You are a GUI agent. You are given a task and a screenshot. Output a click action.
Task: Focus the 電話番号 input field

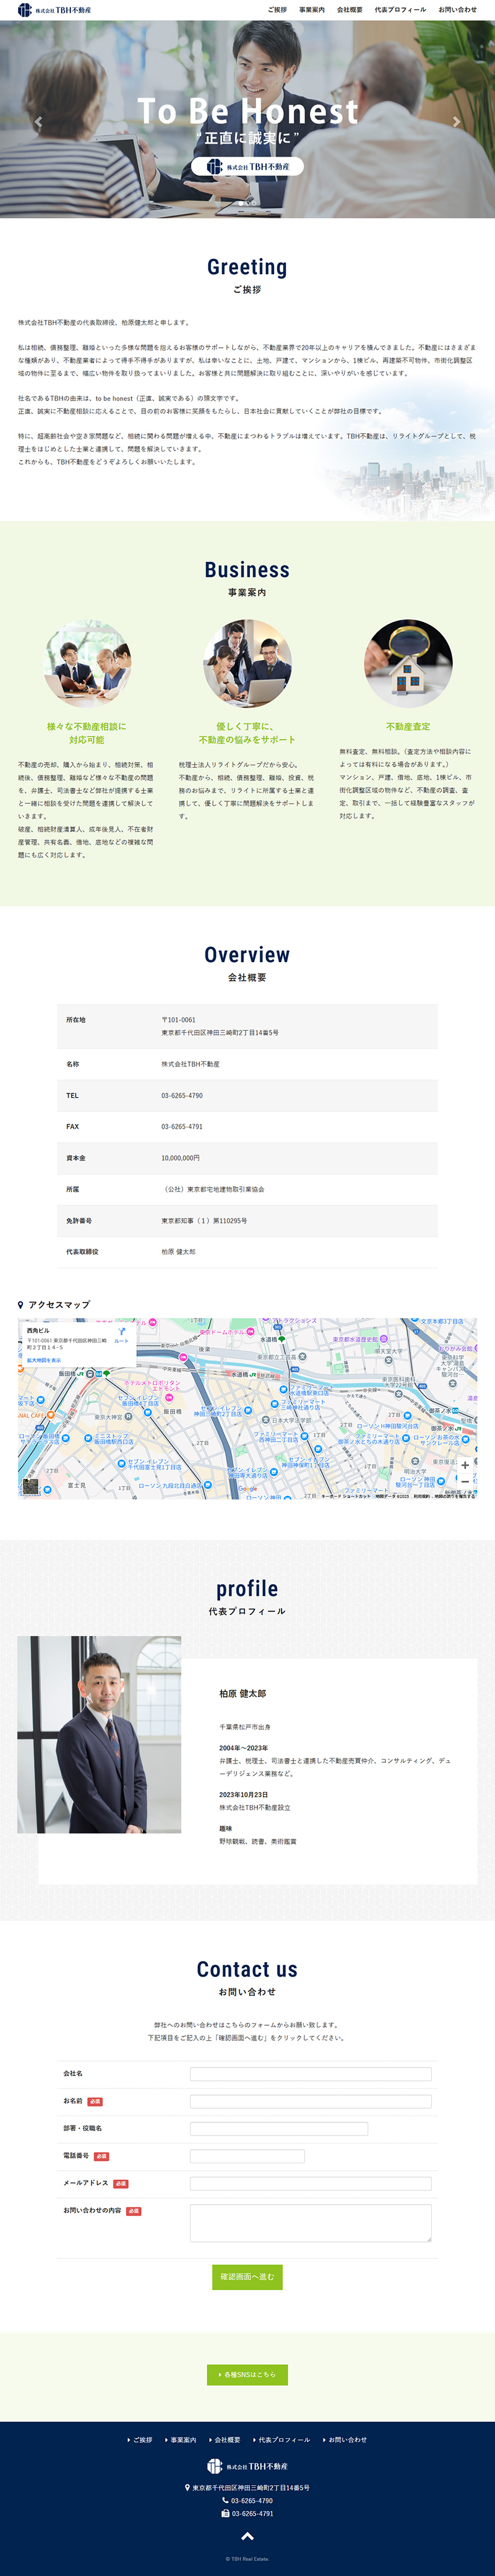click(x=247, y=2156)
